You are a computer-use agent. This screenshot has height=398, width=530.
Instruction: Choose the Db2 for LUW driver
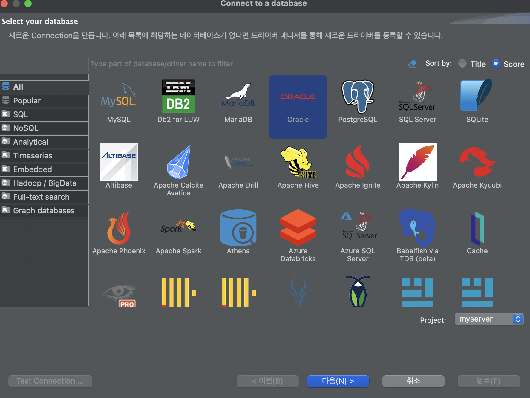pyautogui.click(x=178, y=96)
